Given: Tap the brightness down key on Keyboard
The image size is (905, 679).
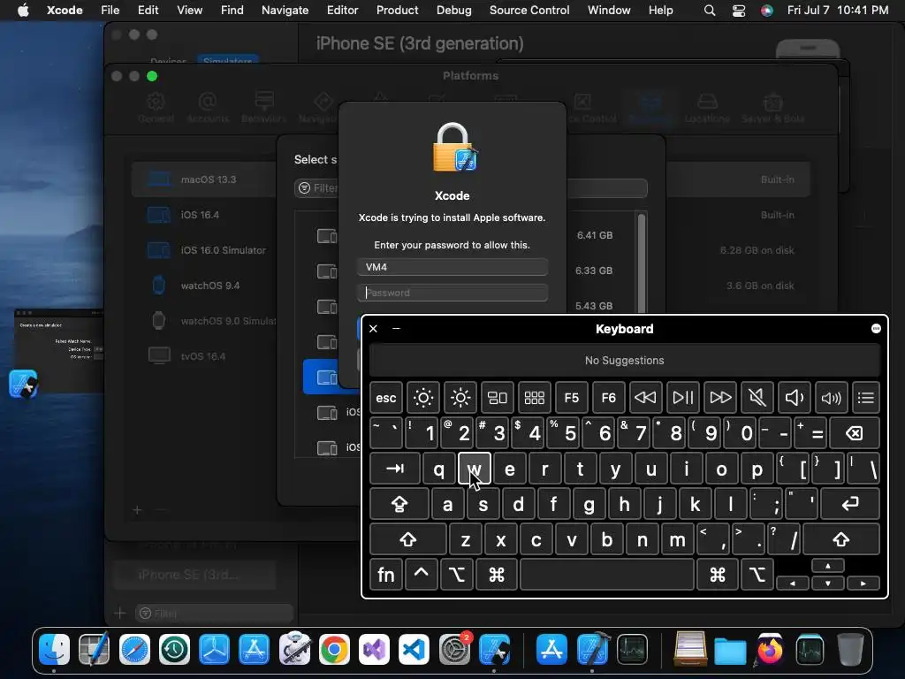Looking at the screenshot, I should tap(423, 398).
